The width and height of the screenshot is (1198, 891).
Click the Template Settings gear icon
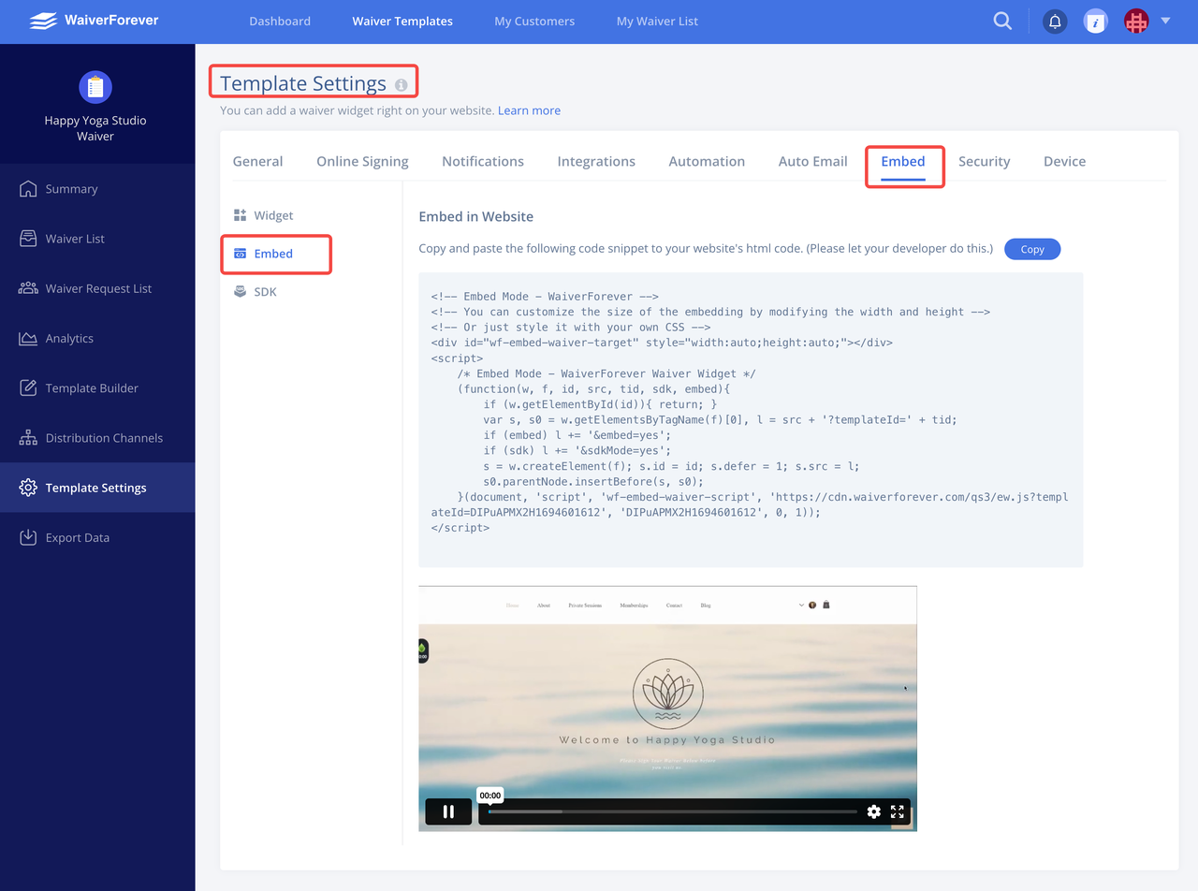[x=28, y=488]
